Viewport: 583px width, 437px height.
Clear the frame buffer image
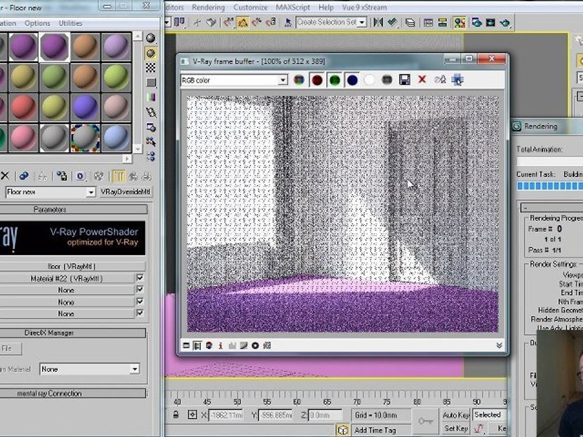pyautogui.click(x=422, y=80)
